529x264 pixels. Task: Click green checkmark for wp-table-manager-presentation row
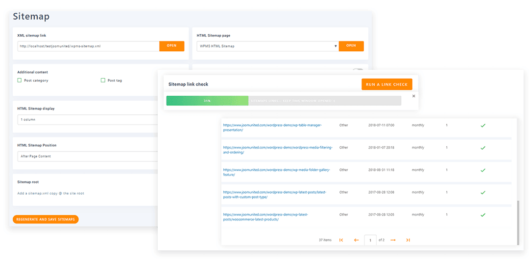click(482, 126)
